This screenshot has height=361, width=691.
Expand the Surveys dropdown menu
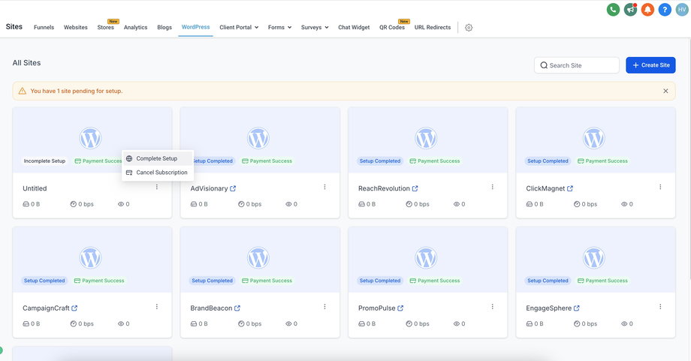click(x=315, y=28)
